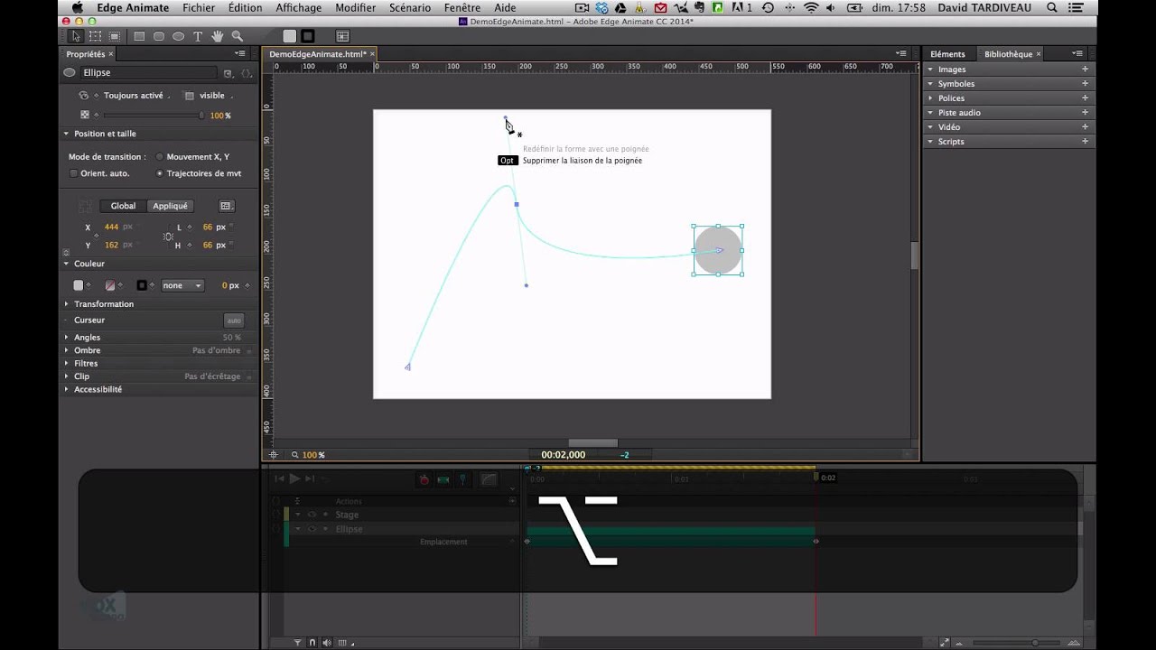Open timeline filter funnel icon
Viewport: 1156px width, 650px height.
[x=297, y=643]
